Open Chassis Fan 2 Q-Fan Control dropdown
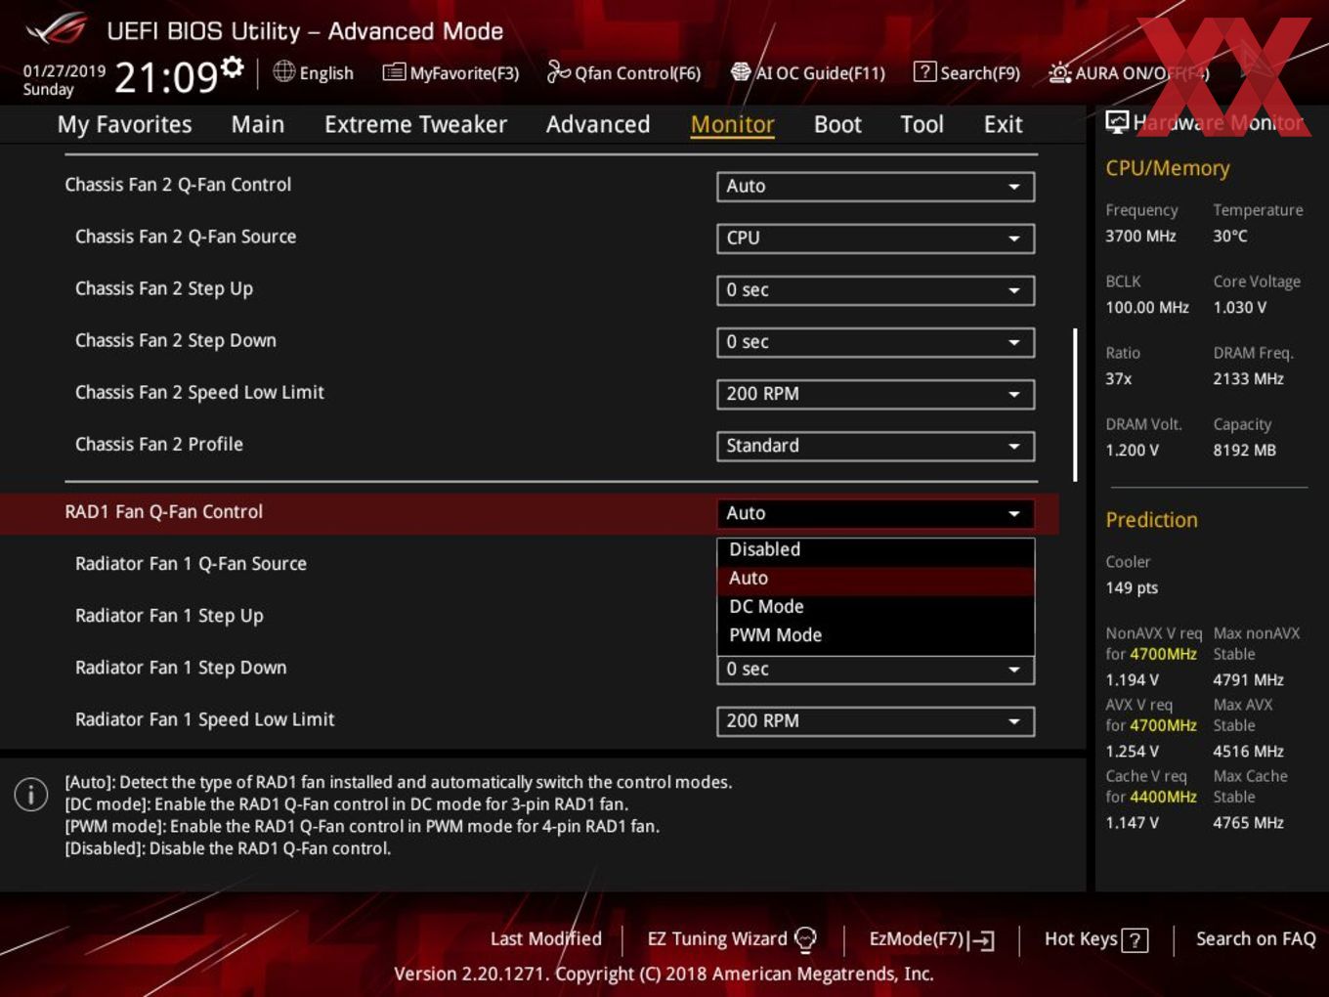The width and height of the screenshot is (1329, 997). pos(876,186)
